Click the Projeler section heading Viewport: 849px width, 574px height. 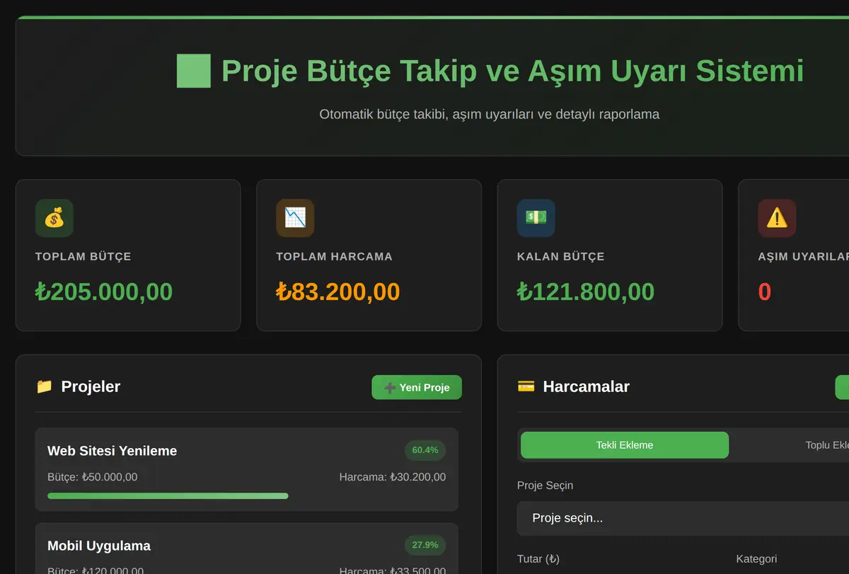pos(91,386)
